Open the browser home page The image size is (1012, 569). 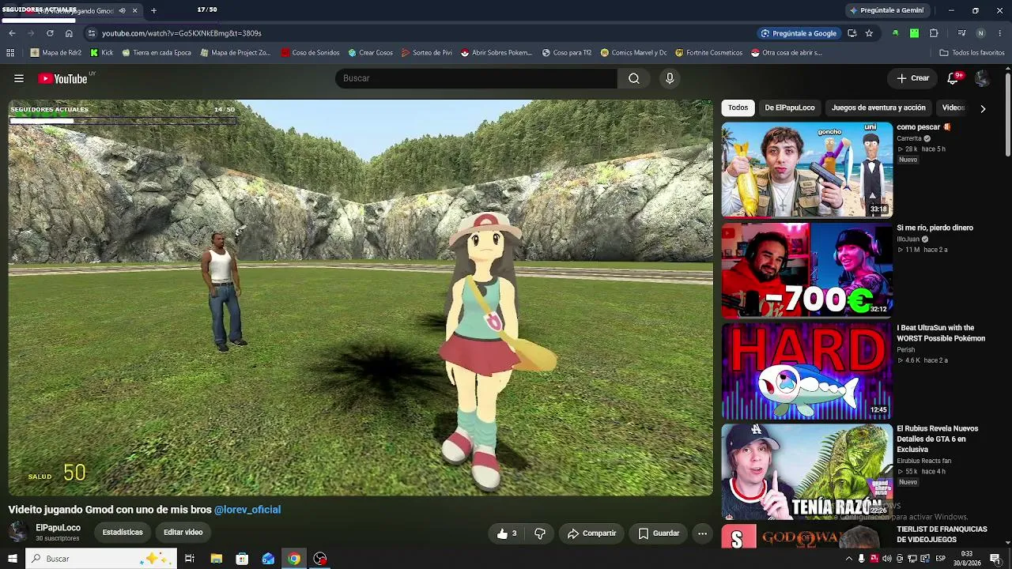click(x=69, y=33)
